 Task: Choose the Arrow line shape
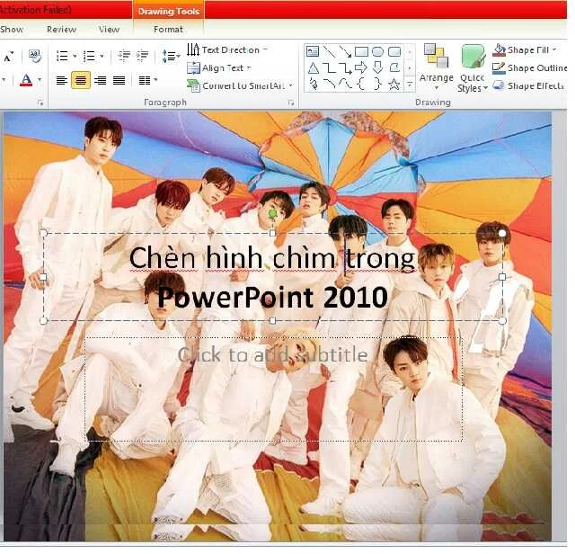[x=345, y=51]
